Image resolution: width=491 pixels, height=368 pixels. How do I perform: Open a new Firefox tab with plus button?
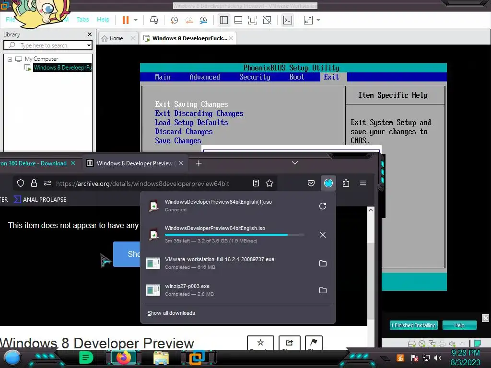coord(199,163)
